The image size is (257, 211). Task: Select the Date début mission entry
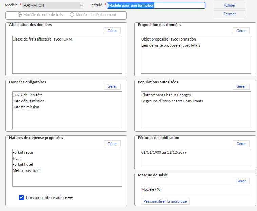(x=28, y=101)
